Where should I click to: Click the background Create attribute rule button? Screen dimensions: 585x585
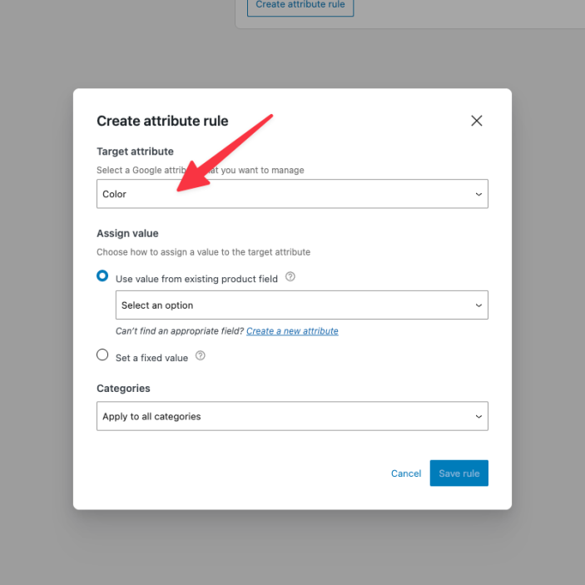point(300,6)
